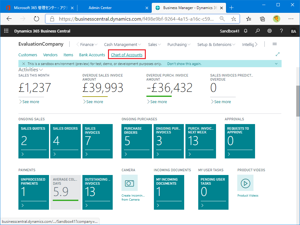The width and height of the screenshot is (300, 225).
Task: Open the Business Central search magnifier
Action: tap(258, 31)
